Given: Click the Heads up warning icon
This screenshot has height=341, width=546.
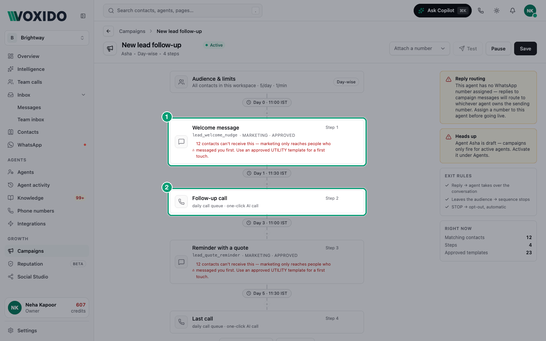Looking at the screenshot, I should [449, 137].
